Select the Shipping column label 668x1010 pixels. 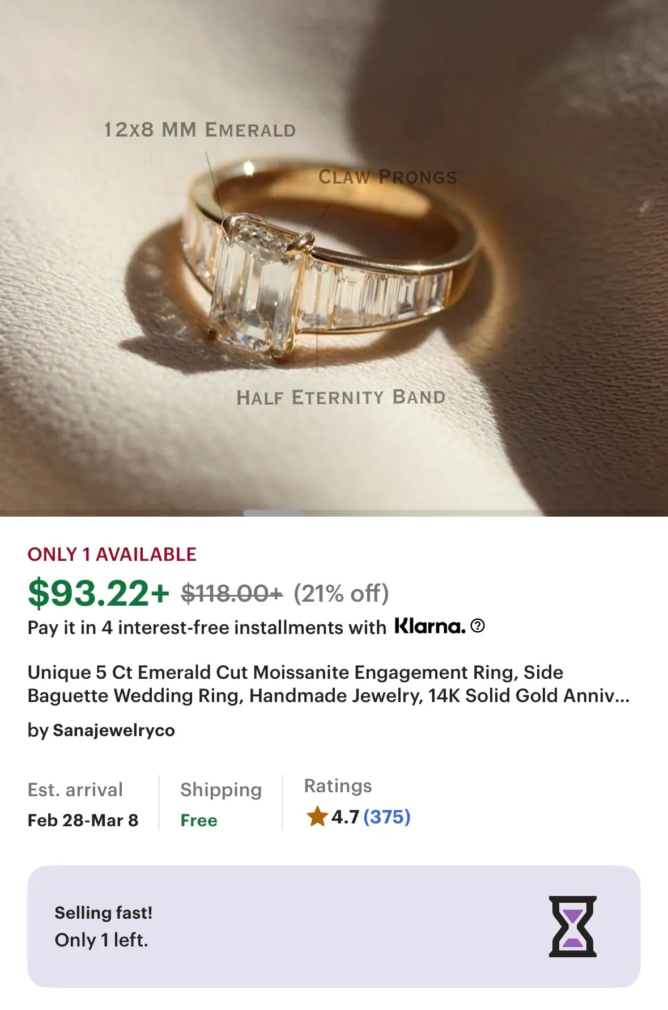tap(220, 789)
